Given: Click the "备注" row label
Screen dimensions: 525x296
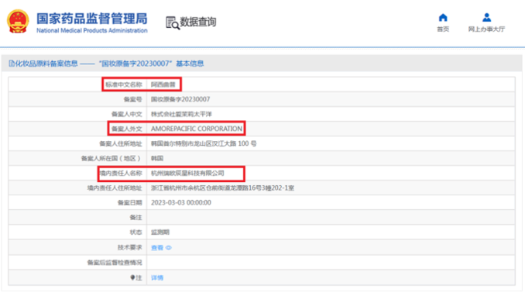Looking at the screenshot, I should [x=136, y=217].
